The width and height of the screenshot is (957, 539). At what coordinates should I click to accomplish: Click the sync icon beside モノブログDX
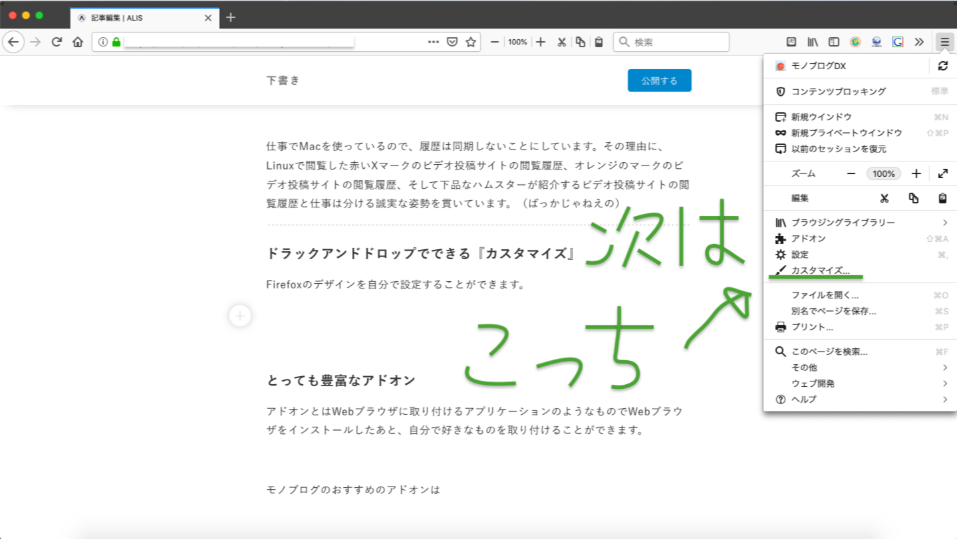(x=942, y=66)
